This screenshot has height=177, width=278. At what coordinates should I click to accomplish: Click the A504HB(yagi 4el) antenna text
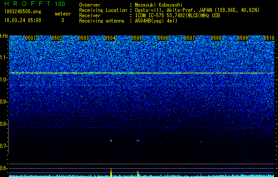tap(156, 21)
